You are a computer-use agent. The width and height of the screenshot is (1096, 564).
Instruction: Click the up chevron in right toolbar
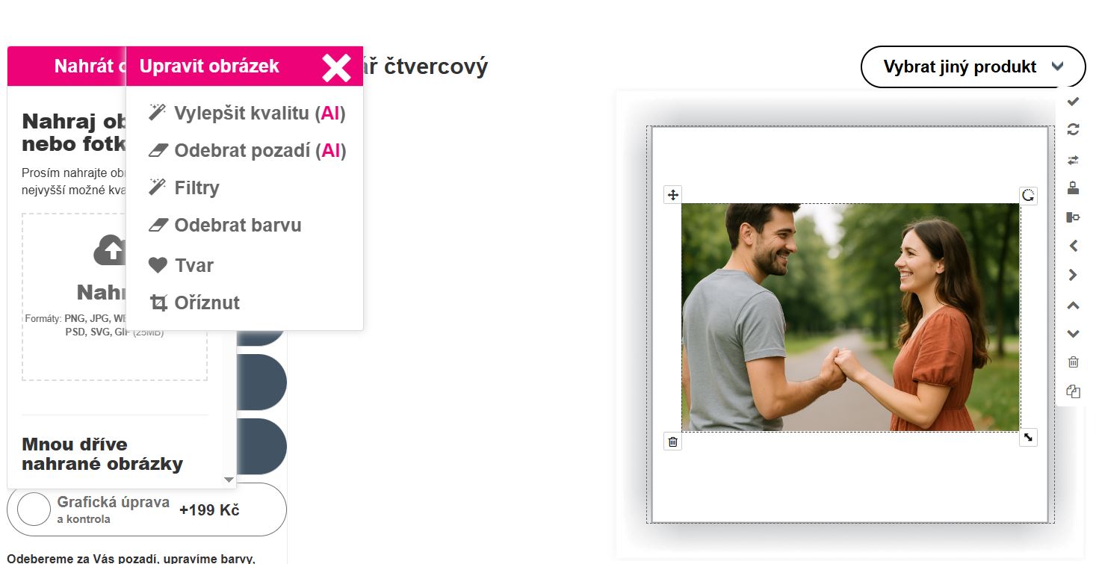coord(1073,305)
